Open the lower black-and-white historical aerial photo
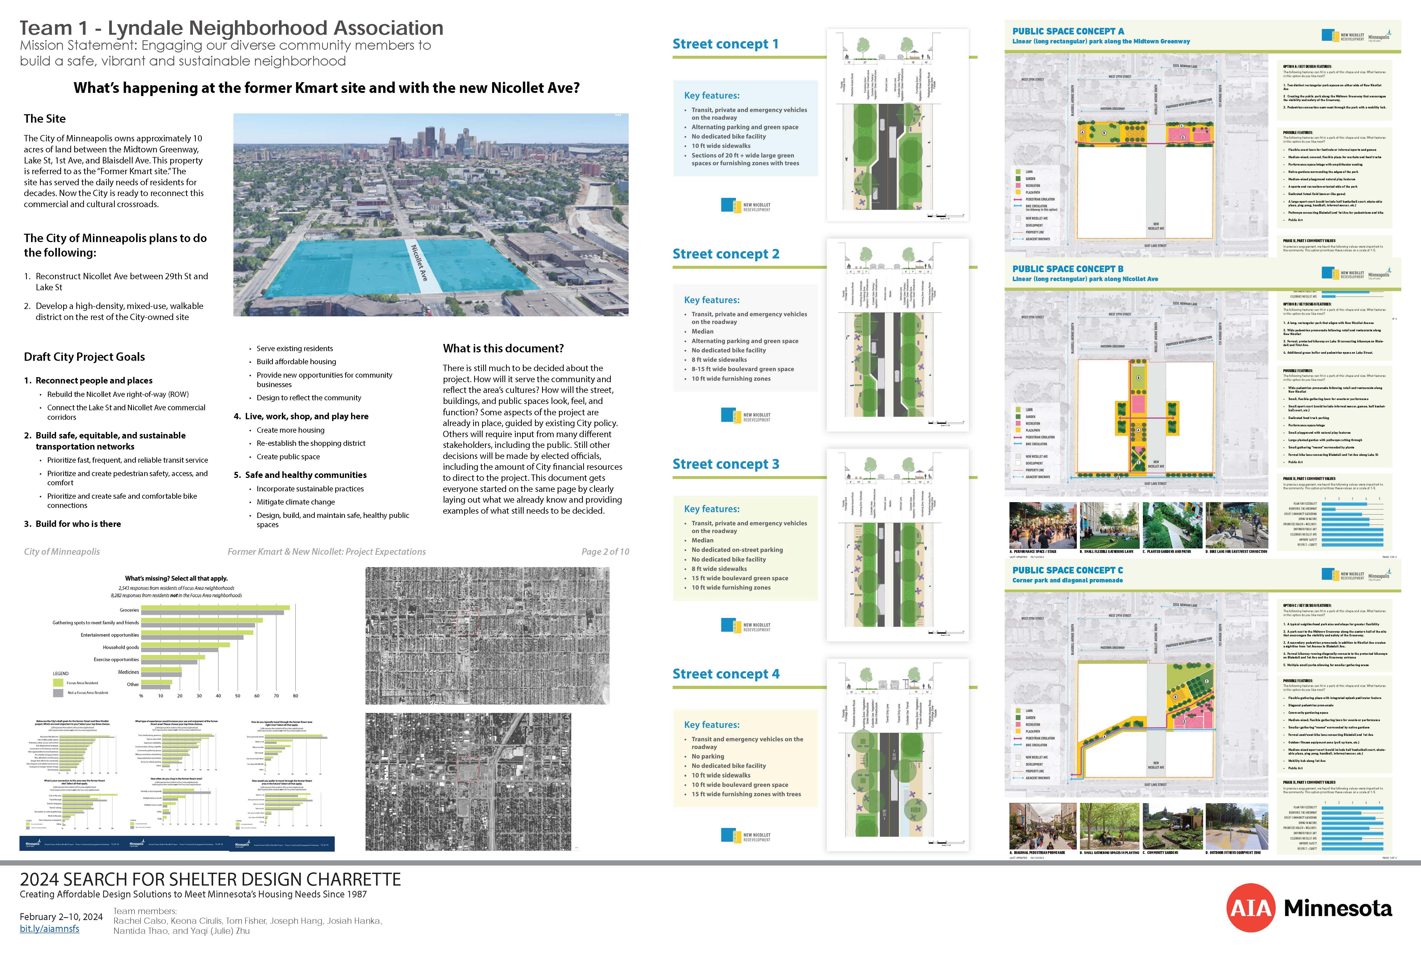This screenshot has width=1421, height=954. click(x=468, y=782)
